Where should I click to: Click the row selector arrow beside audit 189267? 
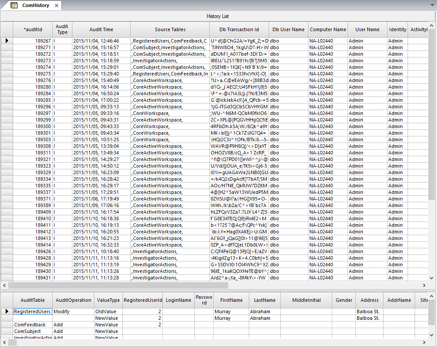(x=7, y=41)
